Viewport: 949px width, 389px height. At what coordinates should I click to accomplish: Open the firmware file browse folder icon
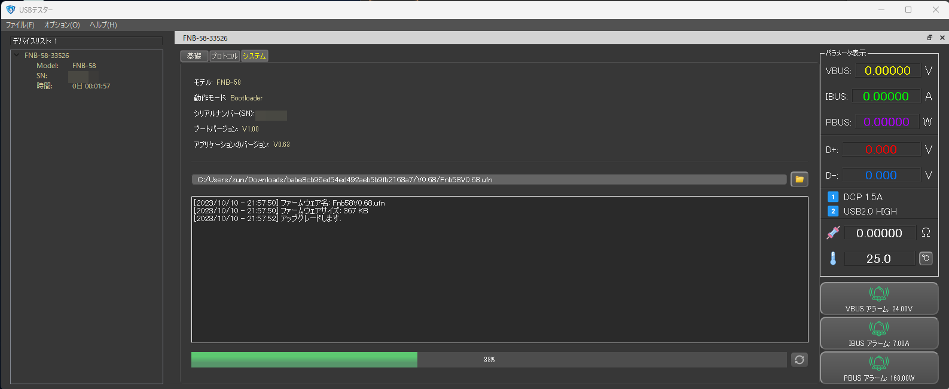[x=799, y=179]
